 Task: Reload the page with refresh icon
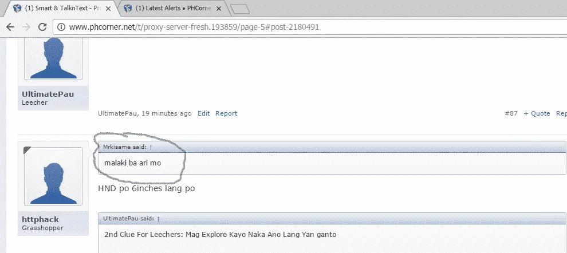pyautogui.click(x=42, y=27)
